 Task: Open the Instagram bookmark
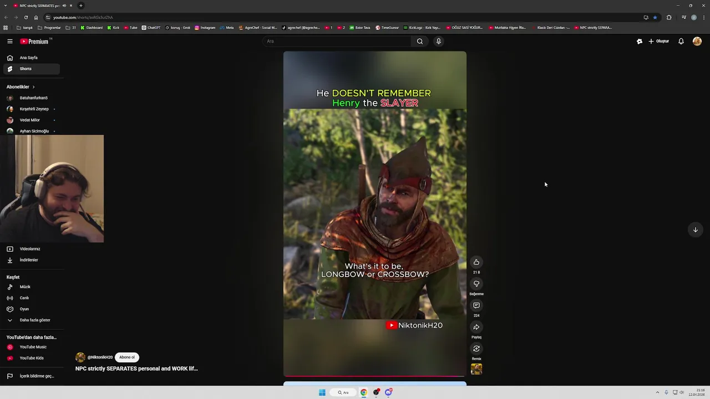click(205, 28)
